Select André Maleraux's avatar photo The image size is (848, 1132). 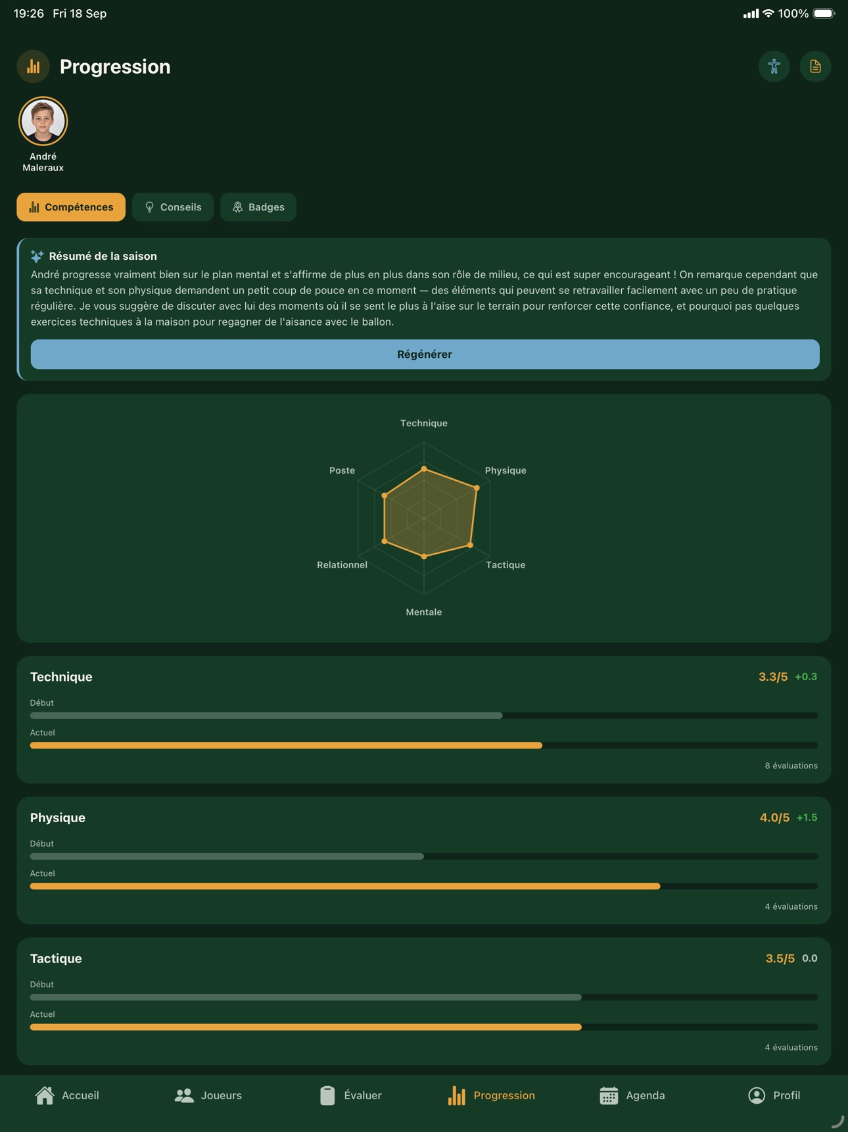click(x=43, y=121)
